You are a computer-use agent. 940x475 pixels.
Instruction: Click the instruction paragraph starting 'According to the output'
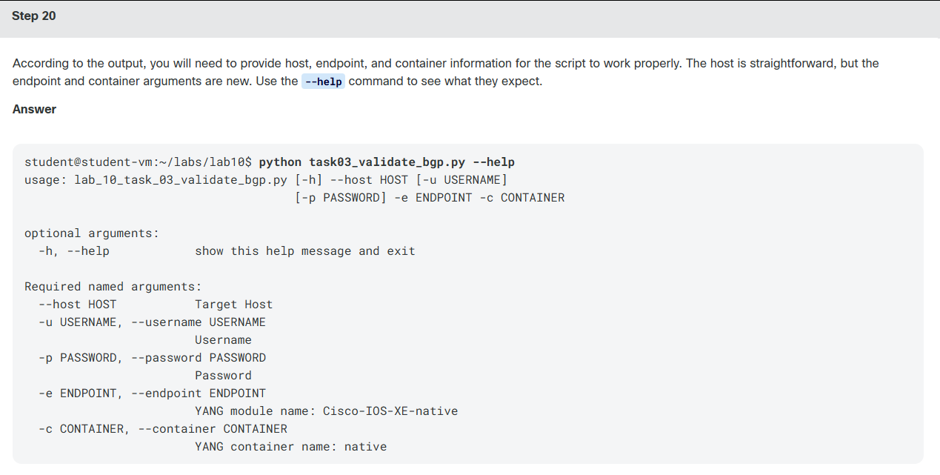446,72
